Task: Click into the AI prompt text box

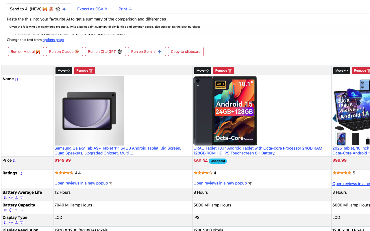Action: [x=189, y=29]
